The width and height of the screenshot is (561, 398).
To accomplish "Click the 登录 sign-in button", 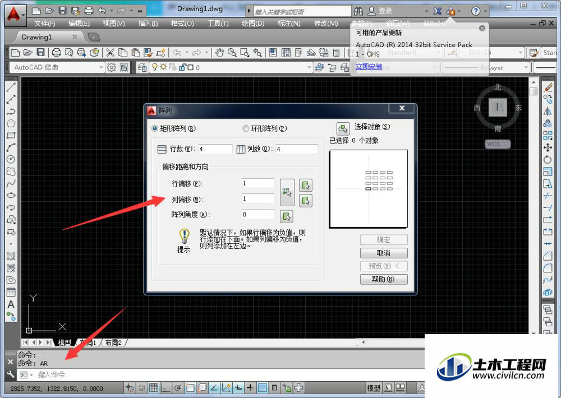I will pyautogui.click(x=380, y=11).
